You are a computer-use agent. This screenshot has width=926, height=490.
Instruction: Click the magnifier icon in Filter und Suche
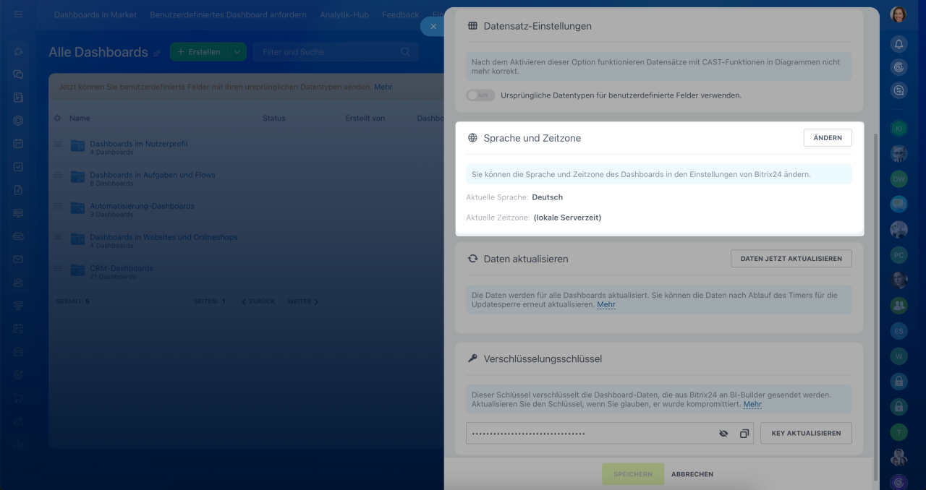coord(405,52)
